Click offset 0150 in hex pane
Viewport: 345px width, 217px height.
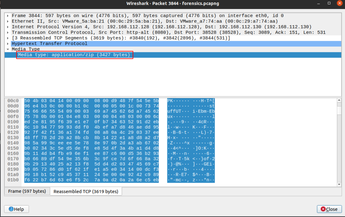13,148
